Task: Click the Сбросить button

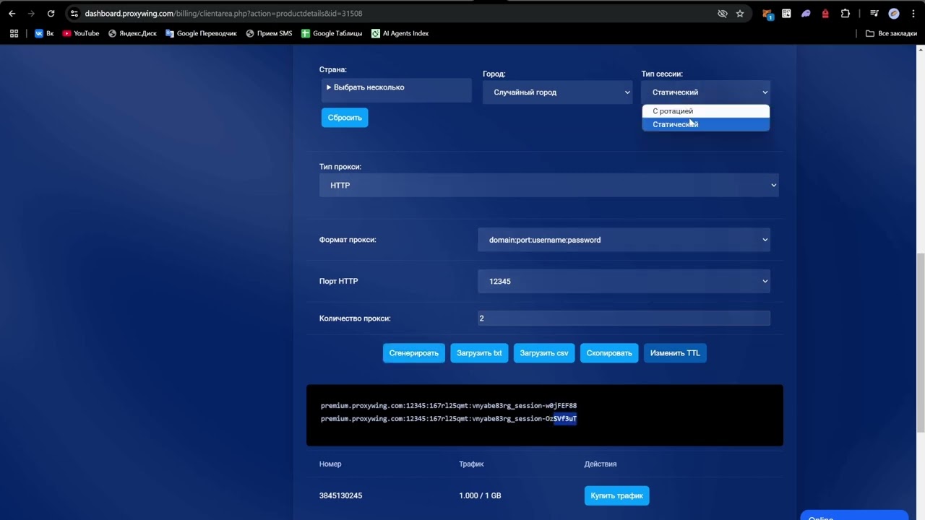Action: tap(345, 118)
